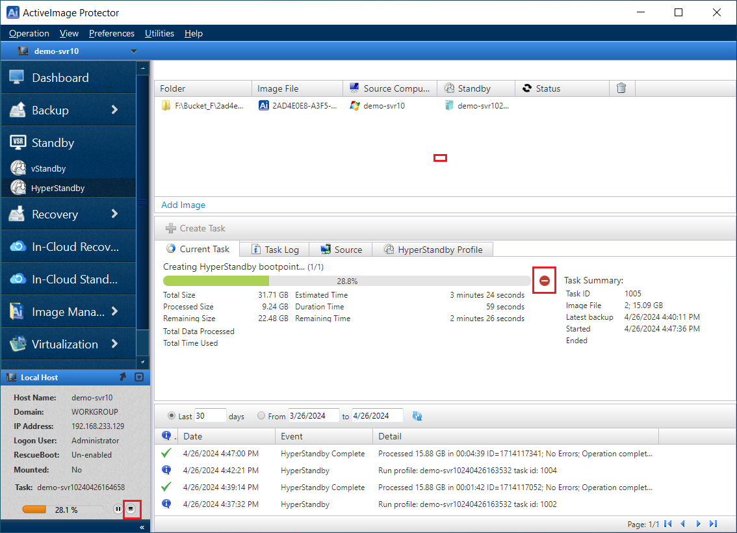Open the Preferences menu
This screenshot has width=737, height=533.
tap(111, 33)
